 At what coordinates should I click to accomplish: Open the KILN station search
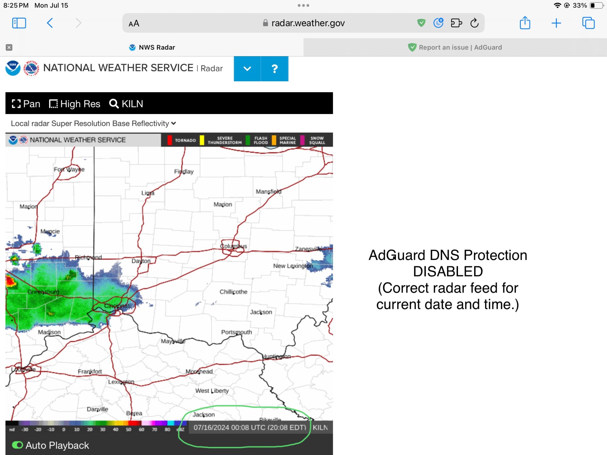pyautogui.click(x=126, y=104)
